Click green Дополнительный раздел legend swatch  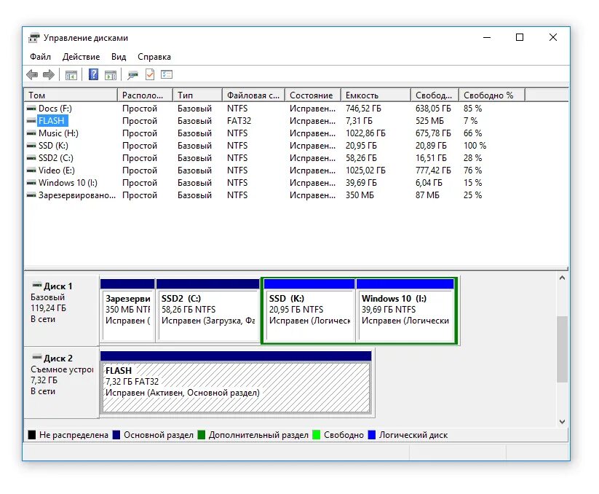[202, 435]
